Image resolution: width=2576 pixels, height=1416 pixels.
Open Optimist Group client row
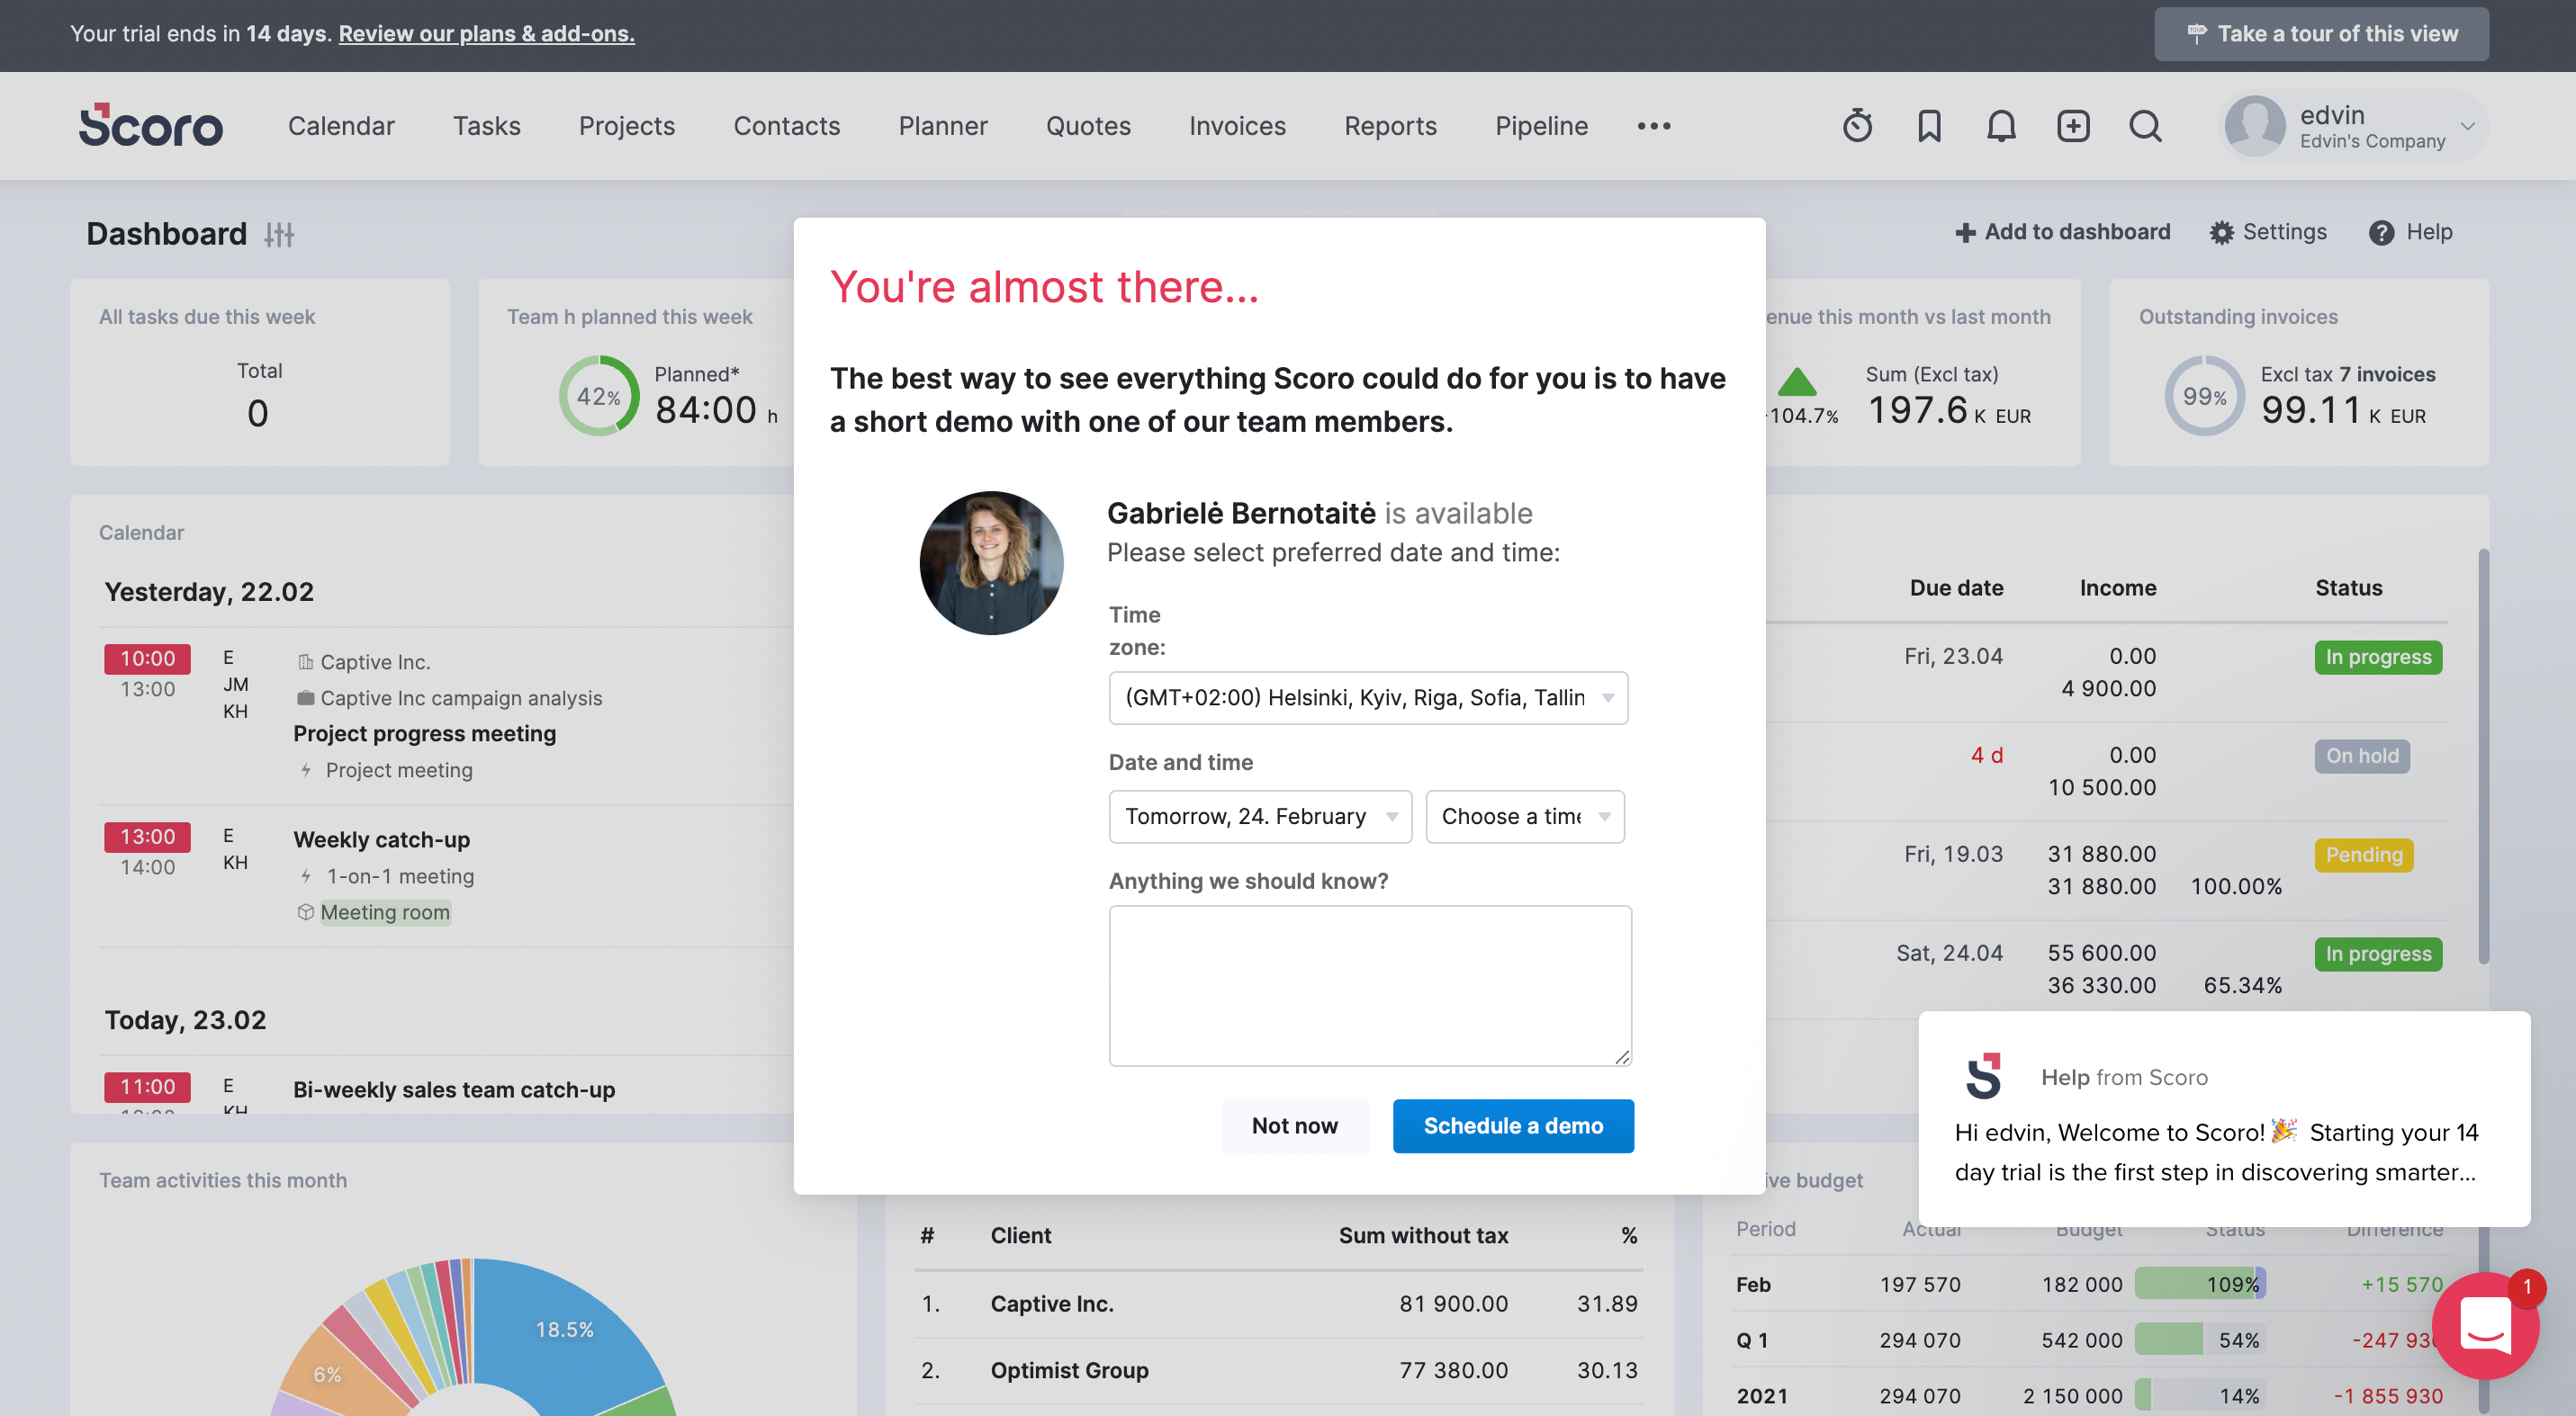click(x=1278, y=1370)
